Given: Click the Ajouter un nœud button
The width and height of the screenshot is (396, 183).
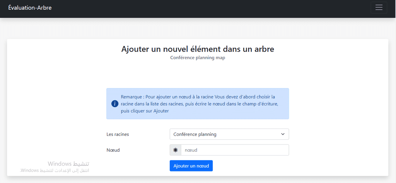Looking at the screenshot, I should click(x=191, y=166).
